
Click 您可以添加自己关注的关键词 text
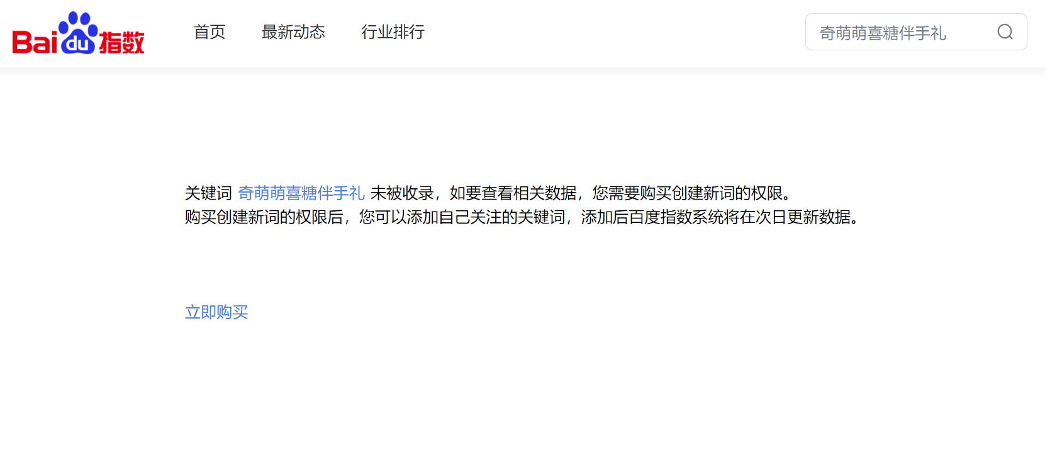(x=462, y=217)
